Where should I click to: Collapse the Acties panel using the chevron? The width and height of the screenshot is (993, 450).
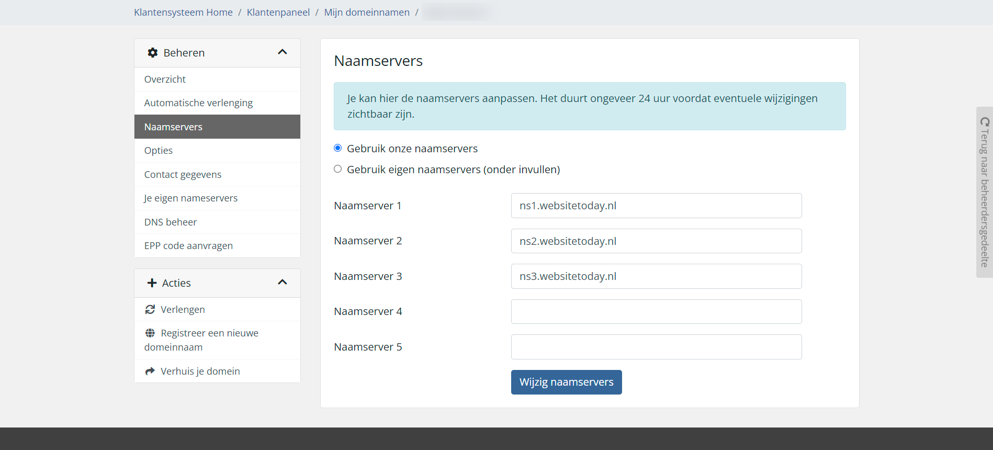coord(283,283)
